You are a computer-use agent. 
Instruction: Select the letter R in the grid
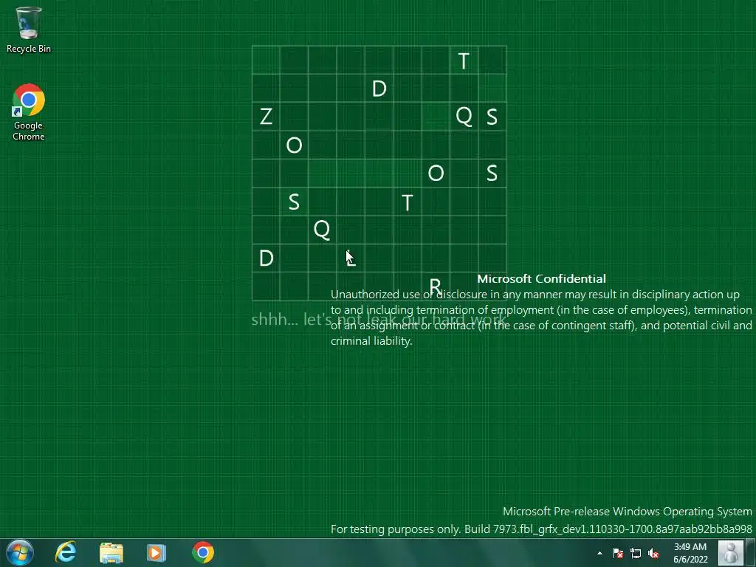pyautogui.click(x=435, y=286)
